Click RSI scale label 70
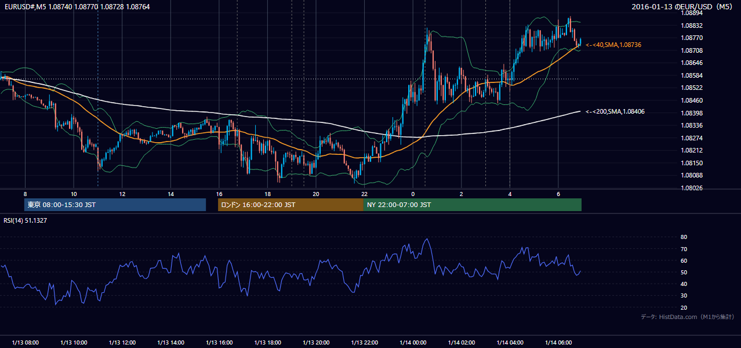741x348 pixels. [x=684, y=249]
